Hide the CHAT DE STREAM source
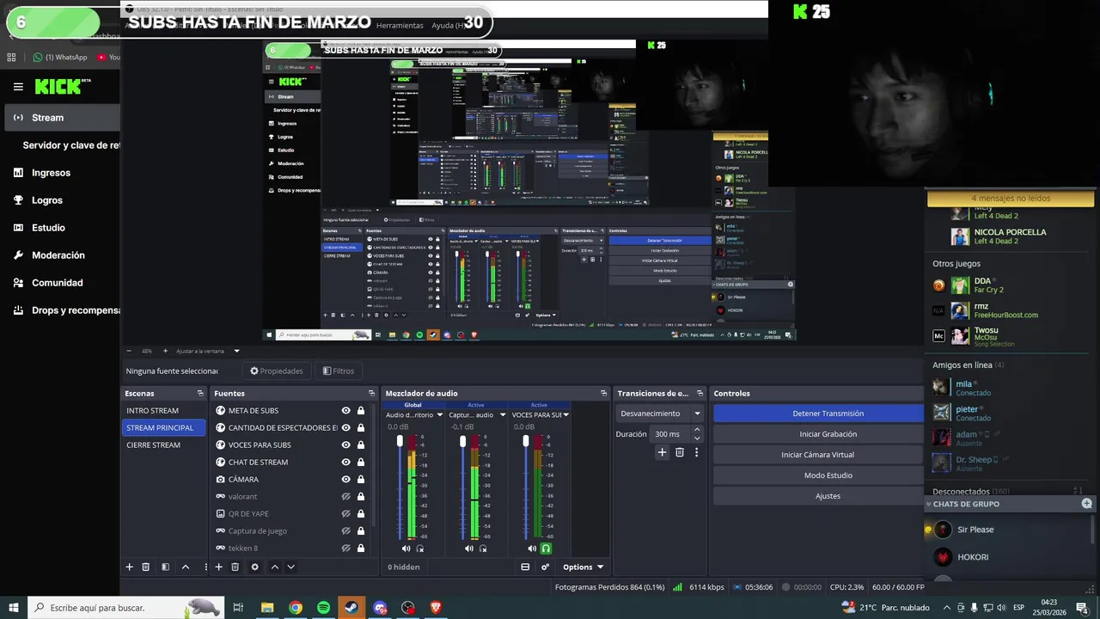 tap(345, 463)
